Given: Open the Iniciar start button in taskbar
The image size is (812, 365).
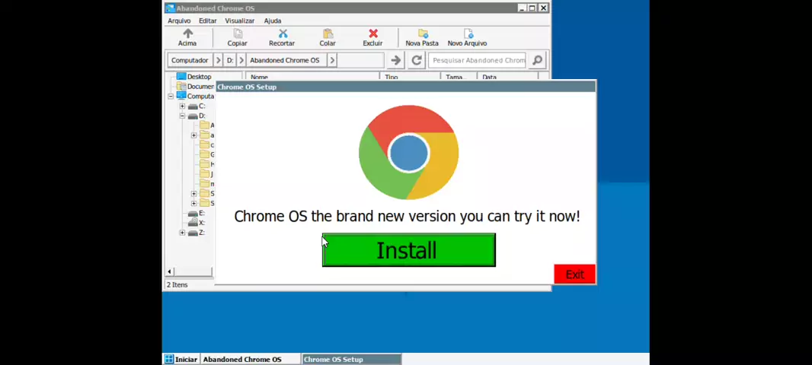Looking at the screenshot, I should pyautogui.click(x=181, y=359).
